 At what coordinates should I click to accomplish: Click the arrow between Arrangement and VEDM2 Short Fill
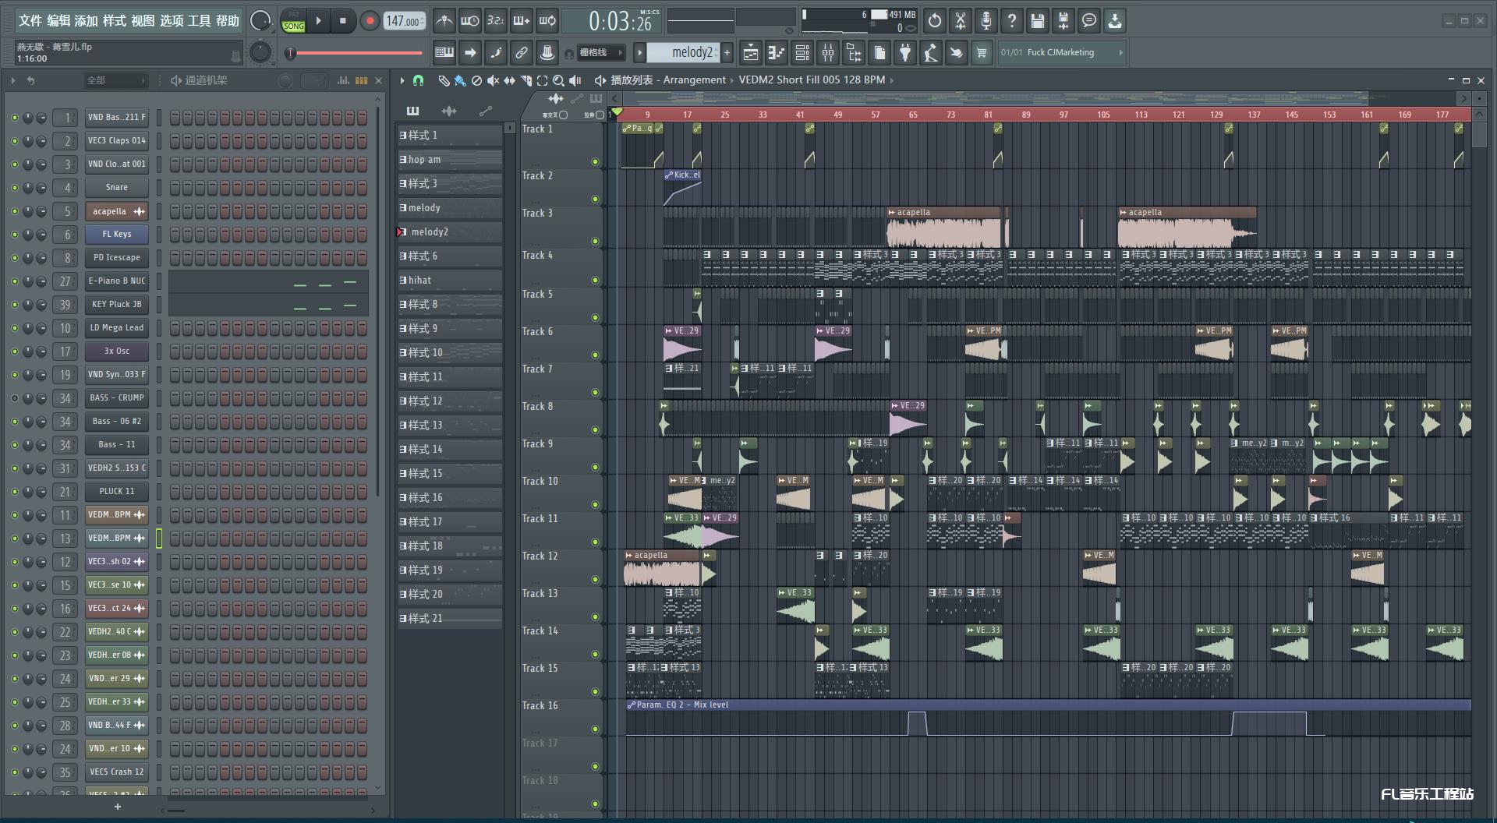click(732, 80)
